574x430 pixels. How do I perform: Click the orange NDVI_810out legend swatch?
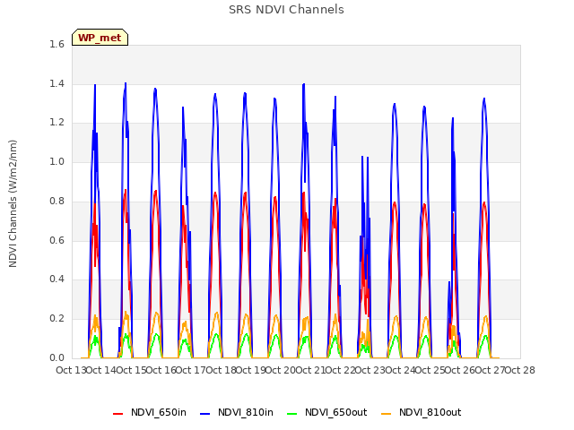tap(387, 414)
